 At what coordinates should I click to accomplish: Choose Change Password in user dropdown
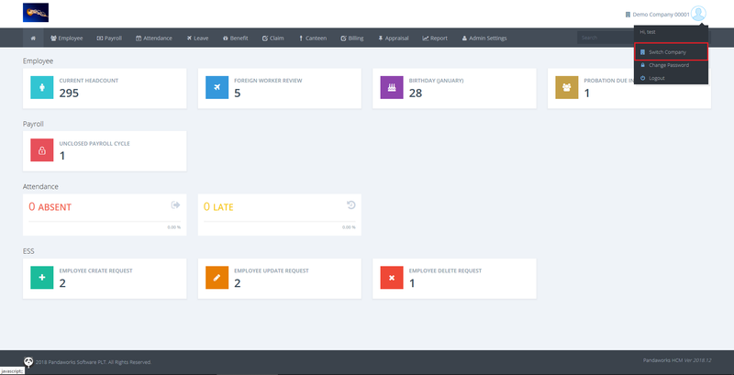coord(670,65)
